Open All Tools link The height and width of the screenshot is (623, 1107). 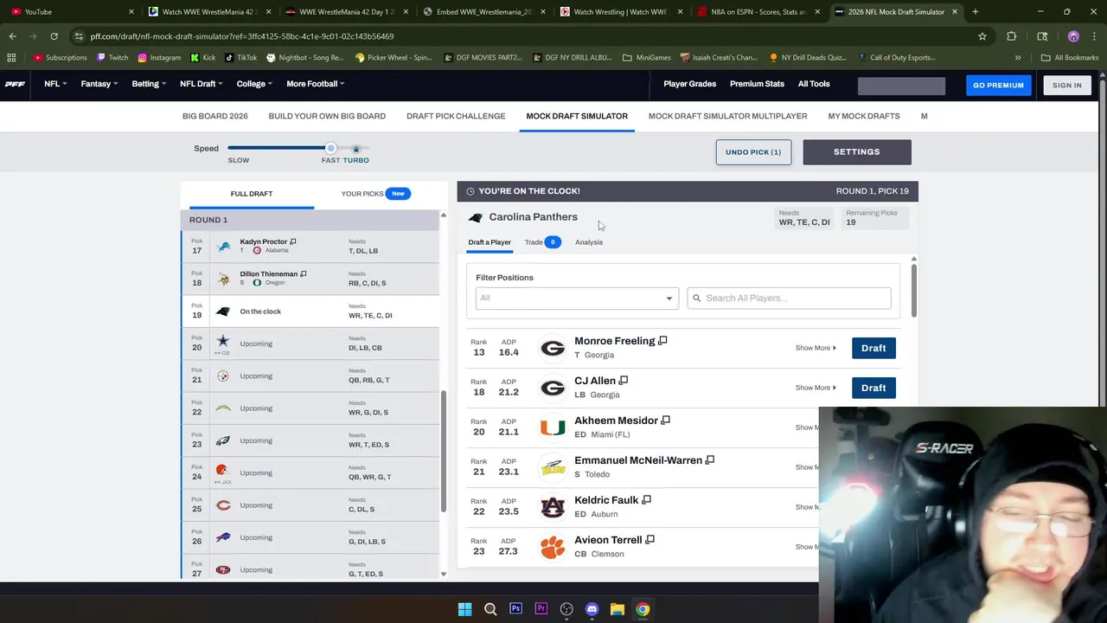click(x=814, y=84)
